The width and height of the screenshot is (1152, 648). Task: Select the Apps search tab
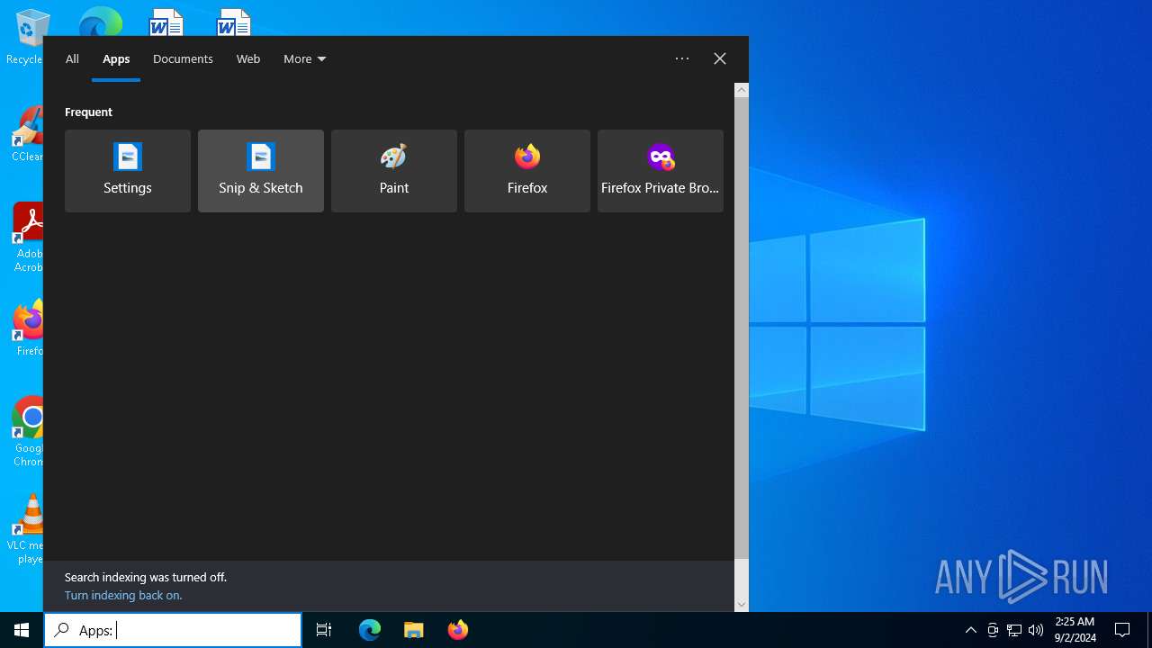[116, 58]
